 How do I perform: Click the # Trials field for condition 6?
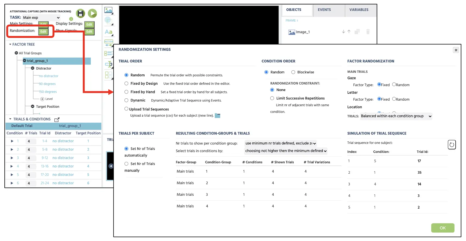tap(30, 183)
